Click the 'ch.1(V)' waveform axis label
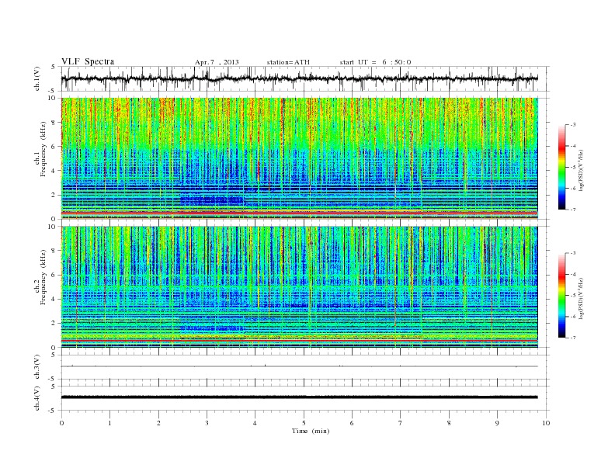This screenshot has height=475, width=615. coord(37,78)
